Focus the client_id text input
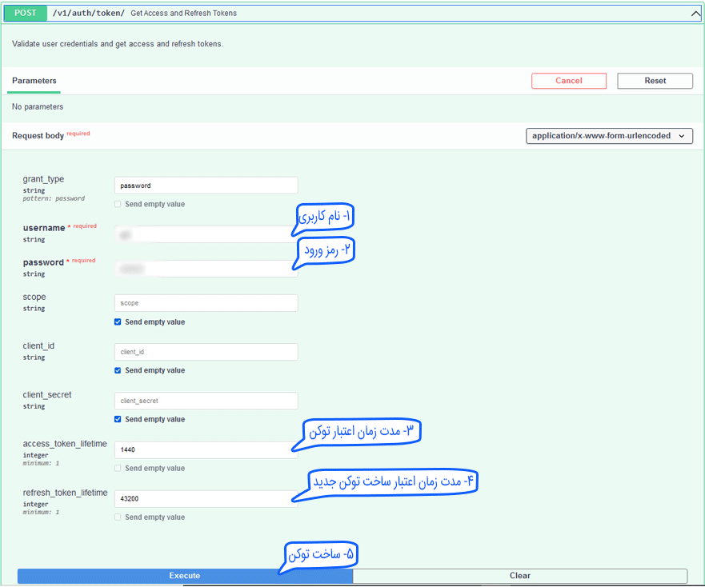 point(206,352)
